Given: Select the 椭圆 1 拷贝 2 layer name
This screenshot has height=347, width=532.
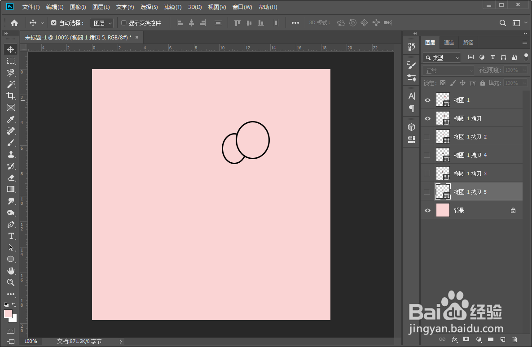Looking at the screenshot, I should pyautogui.click(x=470, y=137).
